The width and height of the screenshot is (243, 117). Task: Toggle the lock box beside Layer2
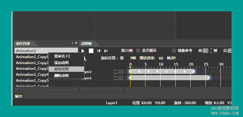(x=121, y=72)
